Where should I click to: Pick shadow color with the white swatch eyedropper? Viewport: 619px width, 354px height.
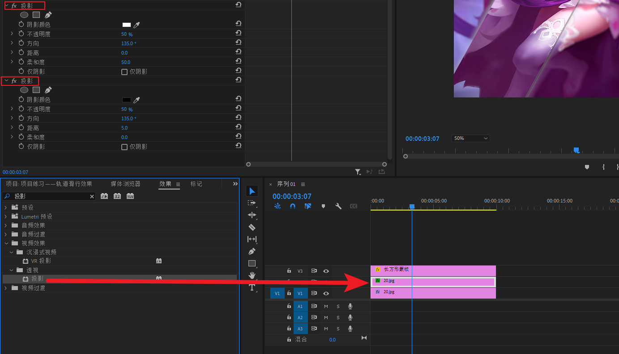(x=137, y=25)
